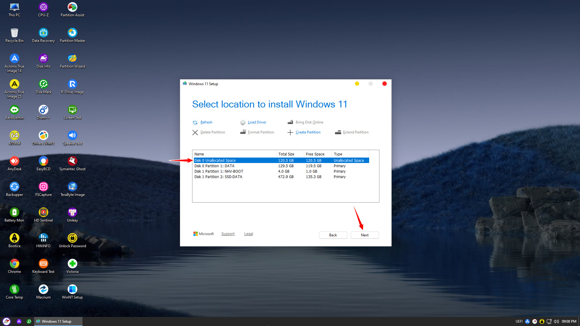Select Disk 1 Partition 1: NHV-BOOT row
This screenshot has height=326, width=580.
tap(219, 171)
